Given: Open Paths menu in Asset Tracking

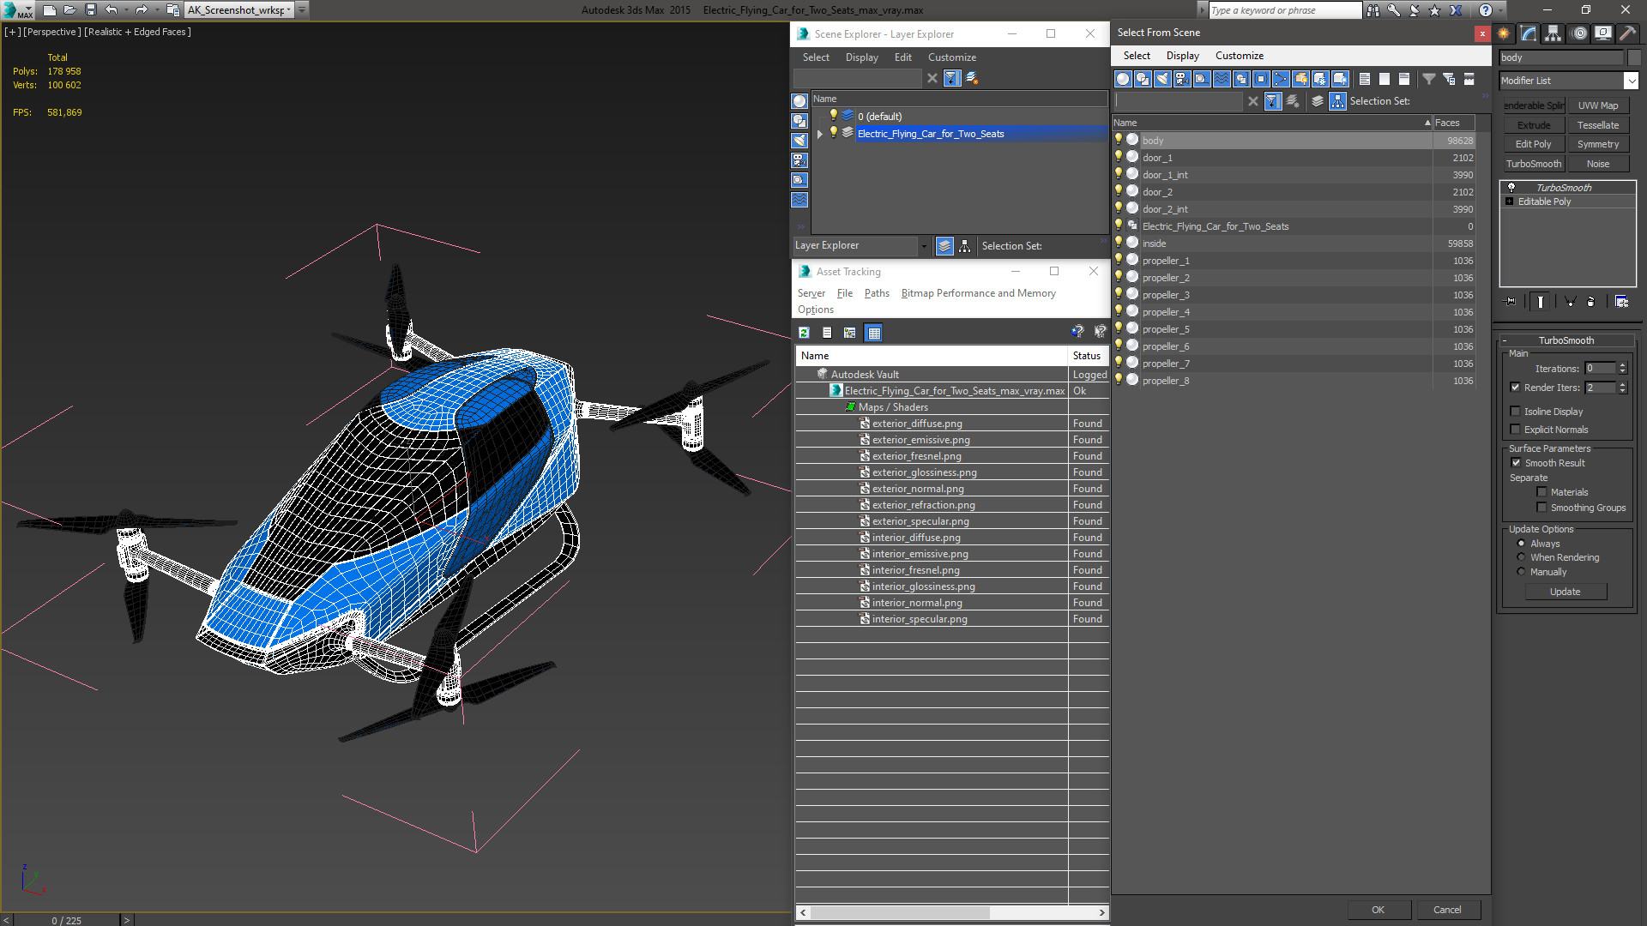Looking at the screenshot, I should pyautogui.click(x=877, y=293).
